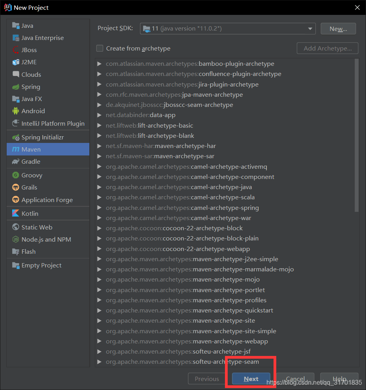Expand maven-archetype-webapp arrow
This screenshot has width=366, height=390.
click(99, 341)
